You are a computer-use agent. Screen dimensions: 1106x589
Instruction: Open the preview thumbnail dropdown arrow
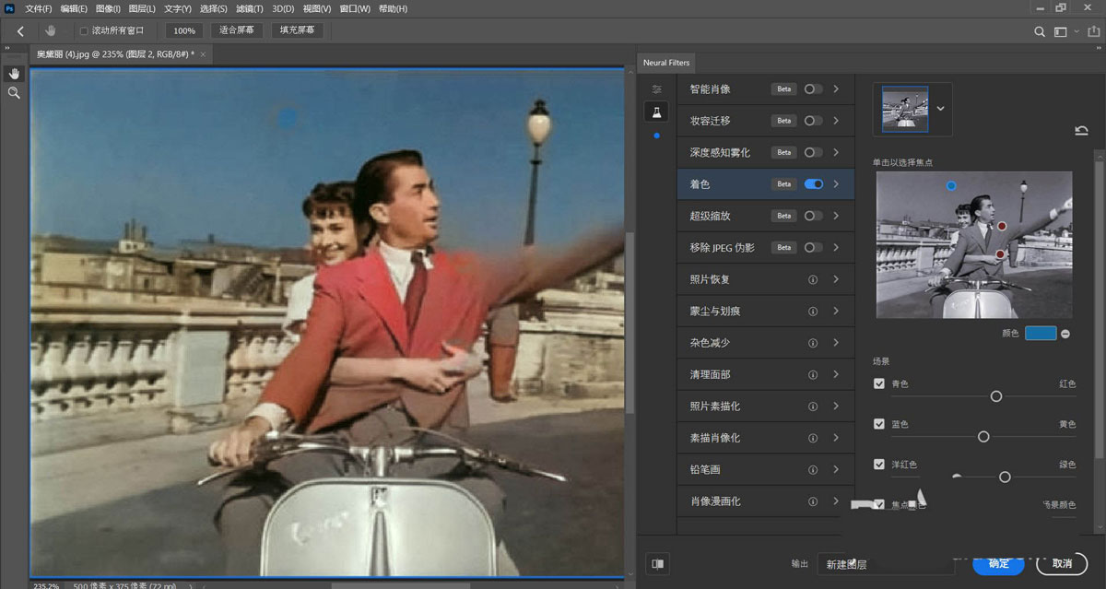(x=940, y=108)
